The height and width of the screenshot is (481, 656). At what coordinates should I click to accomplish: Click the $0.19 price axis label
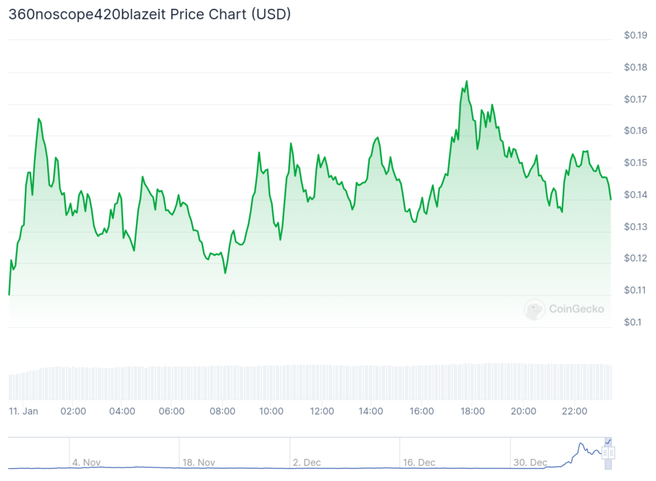coord(635,35)
